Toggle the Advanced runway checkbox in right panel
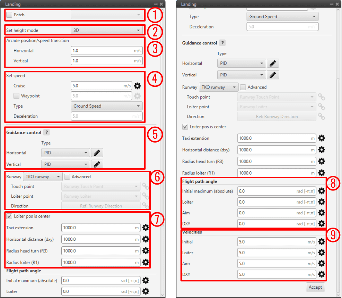Screen dimensions: 342x298 tap(243, 87)
